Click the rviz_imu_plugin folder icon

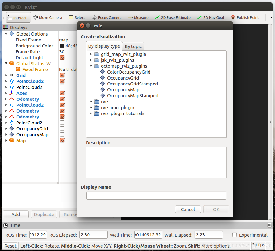[97, 108]
